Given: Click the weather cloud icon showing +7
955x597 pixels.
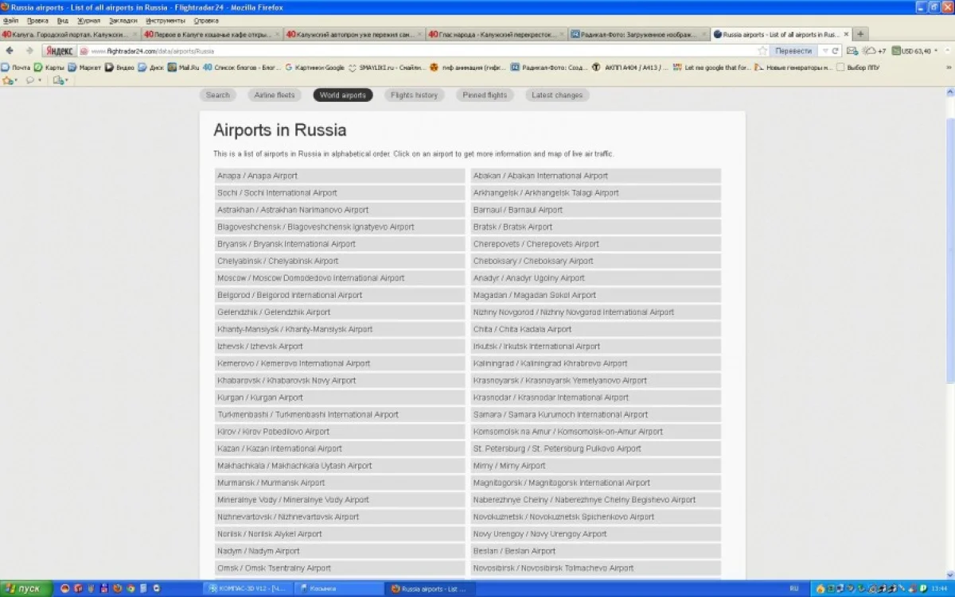Looking at the screenshot, I should tap(870, 51).
